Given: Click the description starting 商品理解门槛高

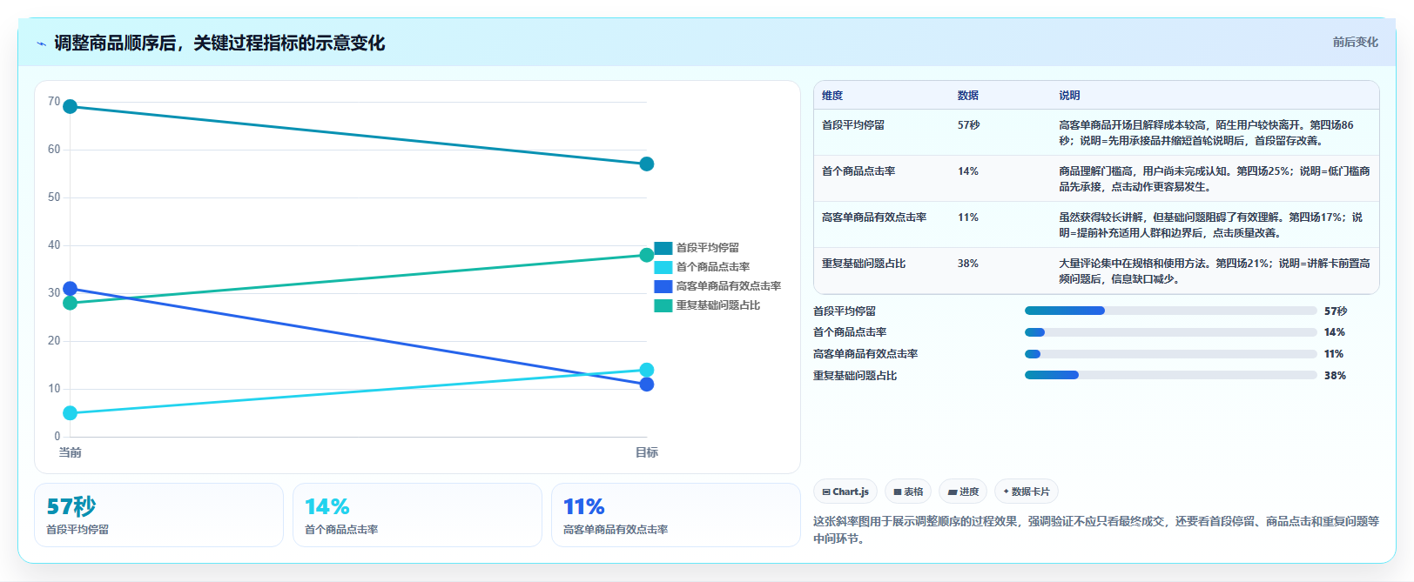Looking at the screenshot, I should click(1215, 179).
